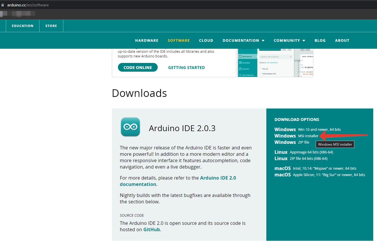Select the Serial Monitor icon in the editor preview
The width and height of the screenshot is (377, 246).
[240, 75]
